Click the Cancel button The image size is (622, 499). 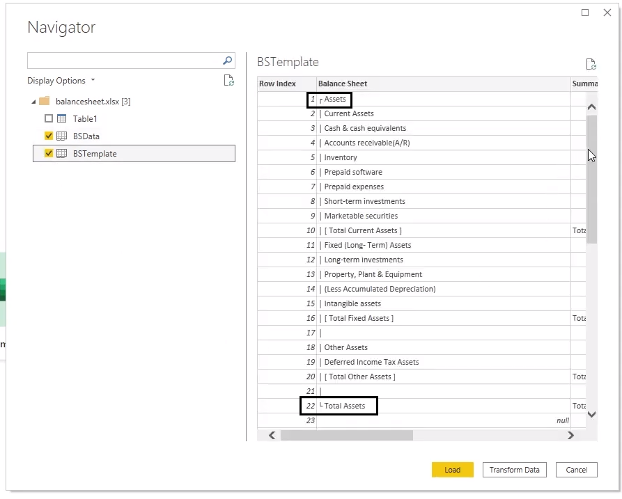click(x=576, y=470)
